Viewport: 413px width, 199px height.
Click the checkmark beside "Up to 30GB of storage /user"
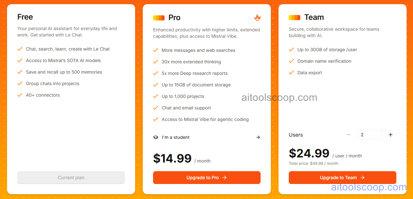291,50
